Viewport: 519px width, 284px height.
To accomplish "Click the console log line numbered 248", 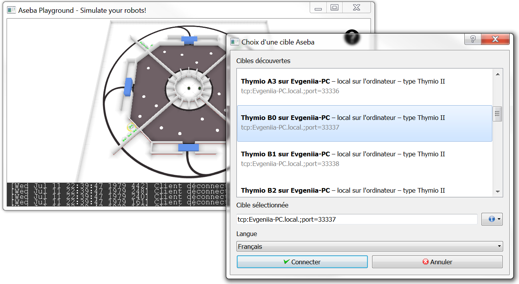I will point(118,191).
